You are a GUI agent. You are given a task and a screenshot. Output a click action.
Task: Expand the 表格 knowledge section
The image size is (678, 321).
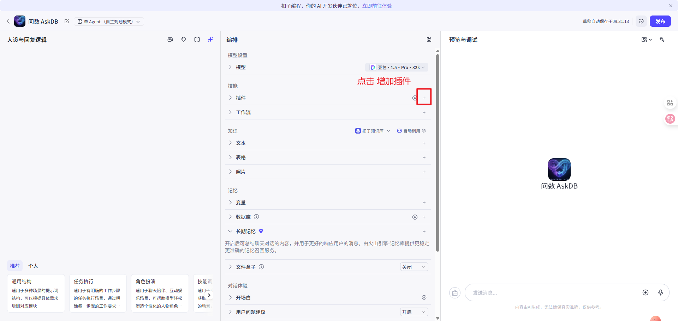pyautogui.click(x=230, y=157)
